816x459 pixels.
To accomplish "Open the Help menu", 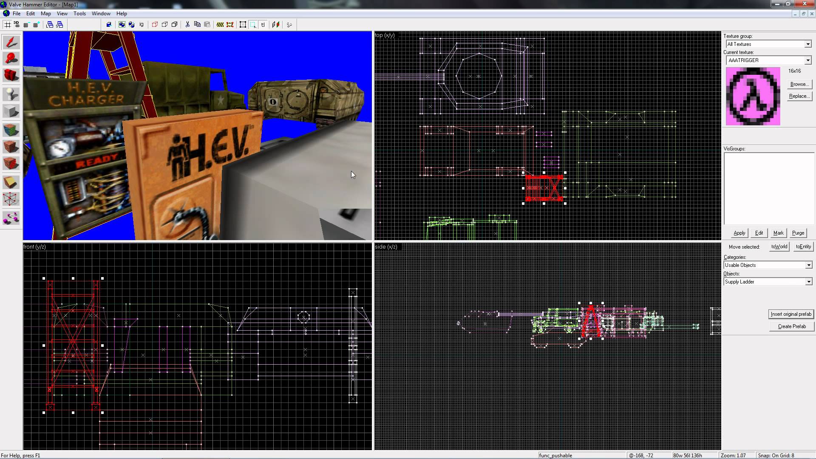I will (x=122, y=14).
